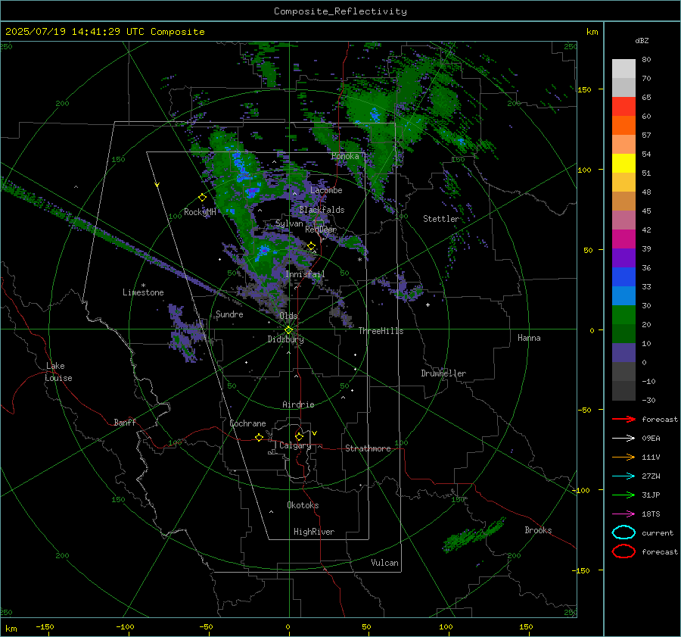The height and width of the screenshot is (637, 681).
Task: Click the RedDeer city label
Action: coord(321,230)
